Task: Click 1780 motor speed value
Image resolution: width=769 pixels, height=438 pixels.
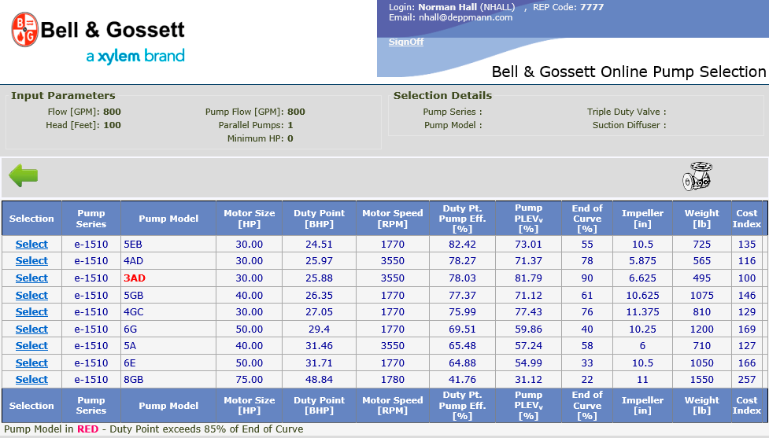Action: click(x=392, y=379)
